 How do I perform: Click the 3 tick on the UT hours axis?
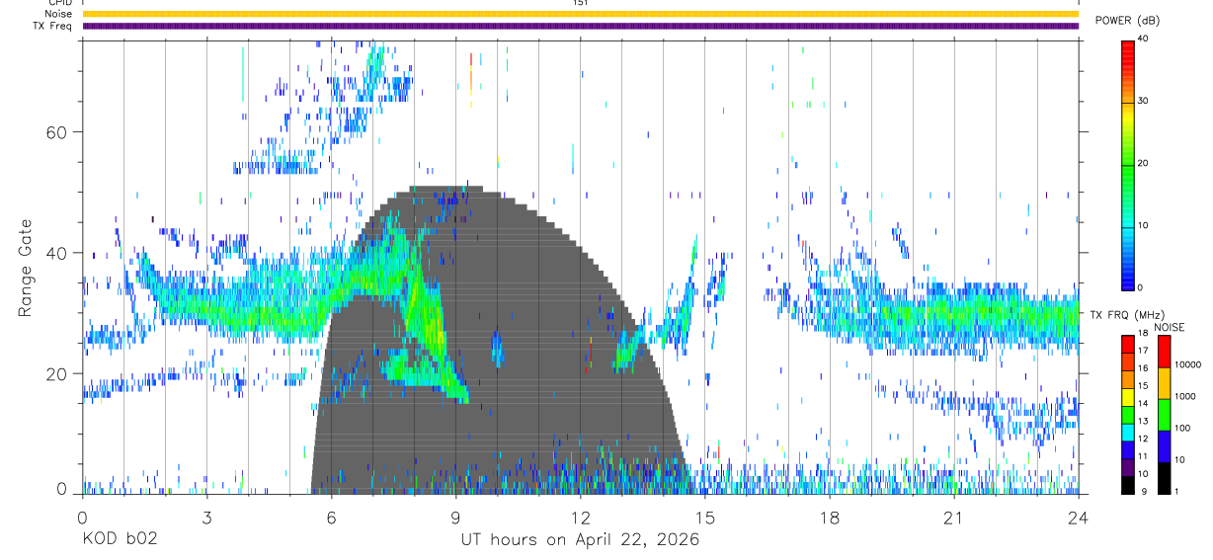pos(206,518)
